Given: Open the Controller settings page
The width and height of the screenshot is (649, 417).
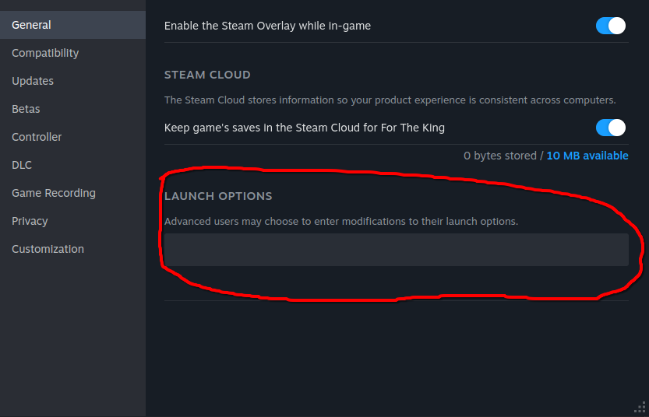Looking at the screenshot, I should point(37,137).
